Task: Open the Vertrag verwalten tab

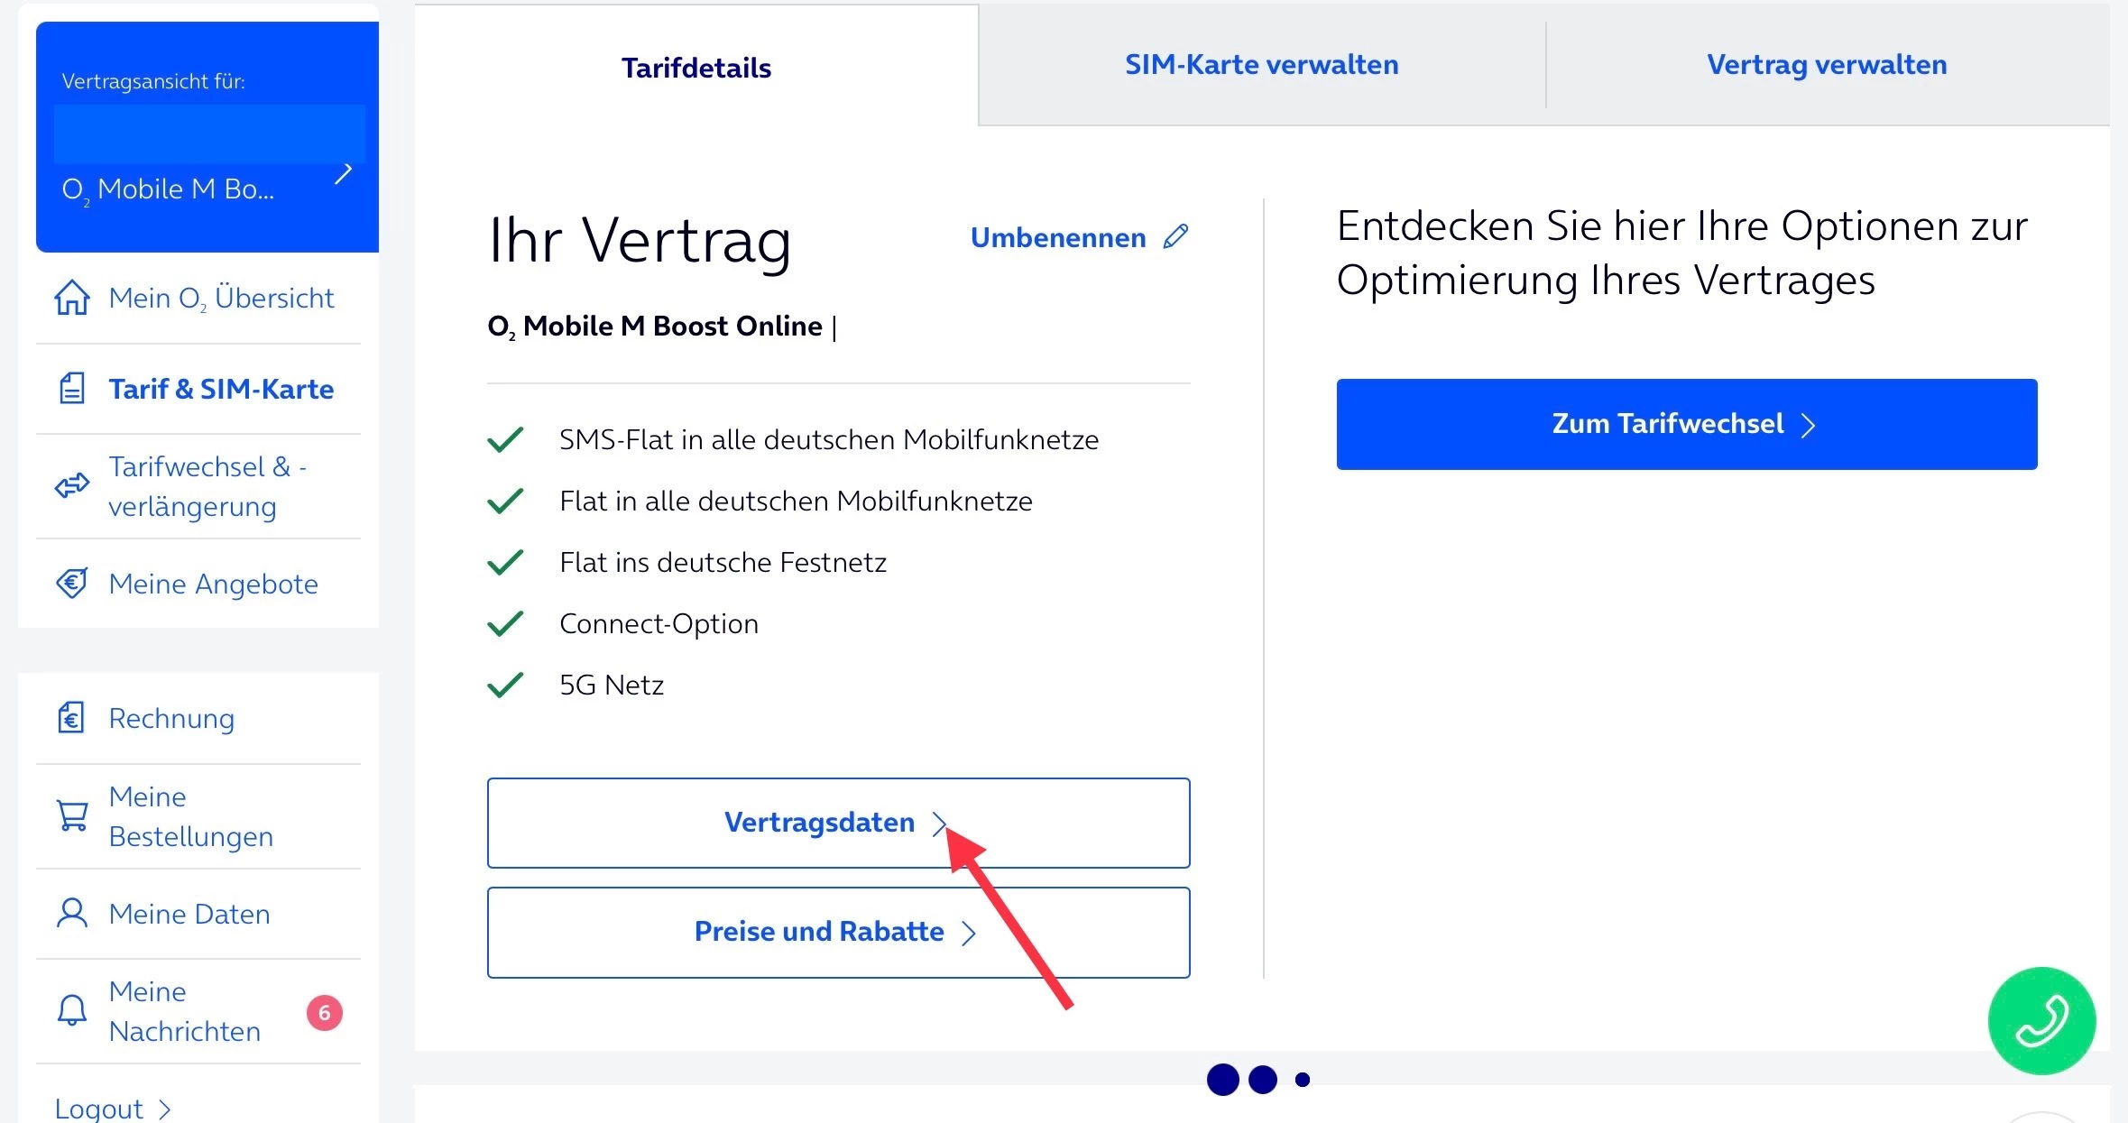Action: (x=1827, y=65)
